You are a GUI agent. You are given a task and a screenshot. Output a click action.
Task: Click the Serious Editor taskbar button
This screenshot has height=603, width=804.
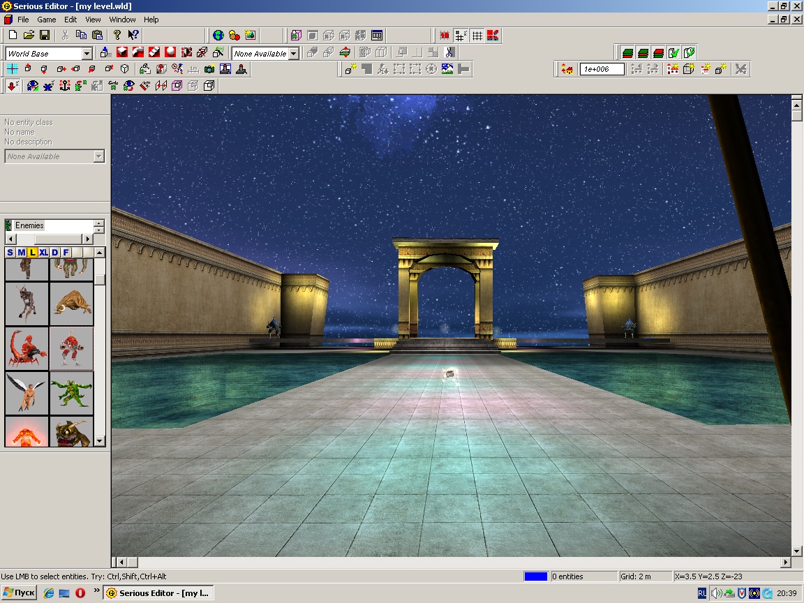tap(158, 593)
